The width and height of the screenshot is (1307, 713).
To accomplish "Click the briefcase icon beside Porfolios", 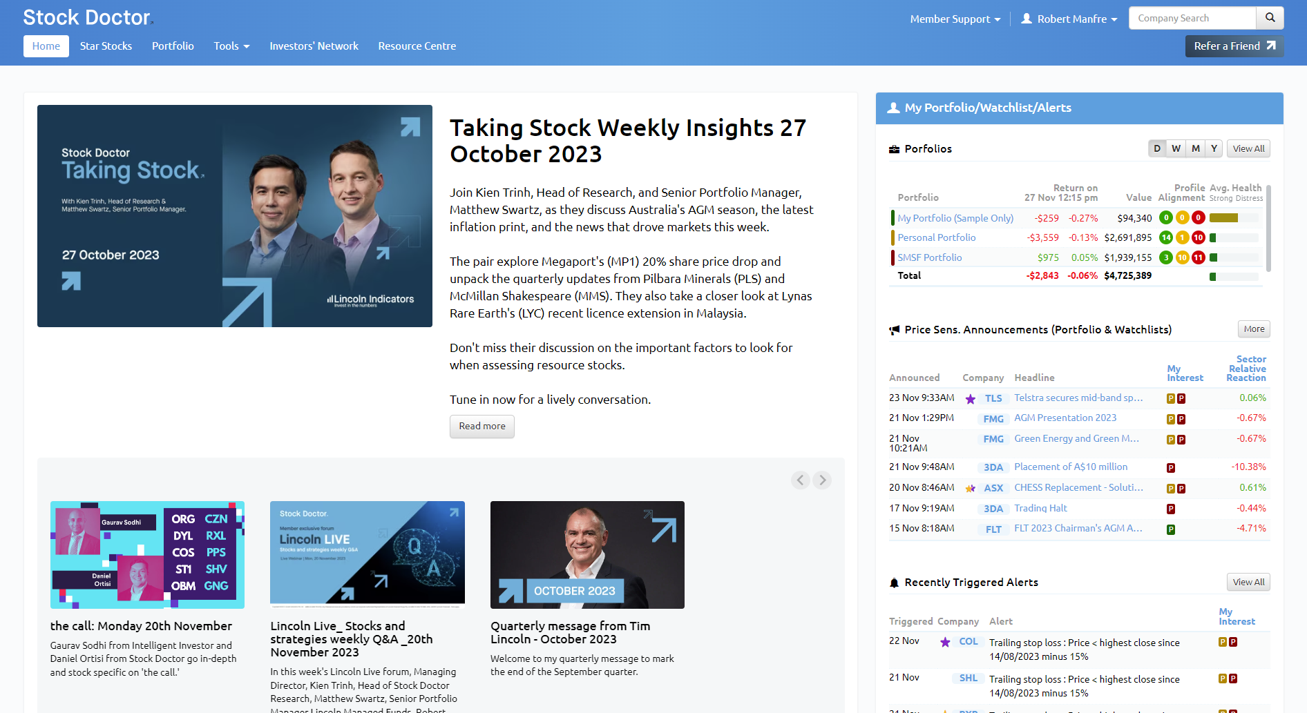I will coord(895,149).
